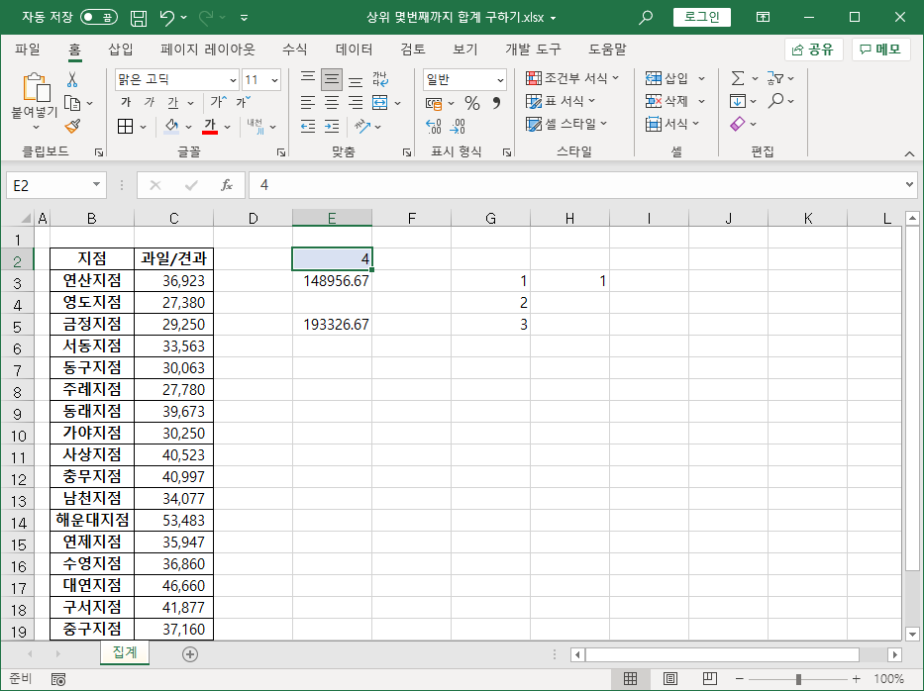Add new sheet with plus icon
Viewport: 924px width, 691px height.
click(190, 654)
